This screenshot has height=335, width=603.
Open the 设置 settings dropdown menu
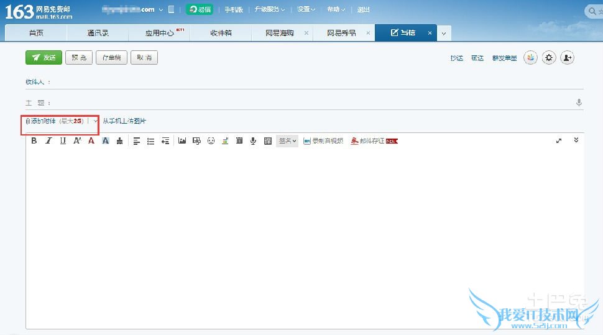pyautogui.click(x=306, y=9)
